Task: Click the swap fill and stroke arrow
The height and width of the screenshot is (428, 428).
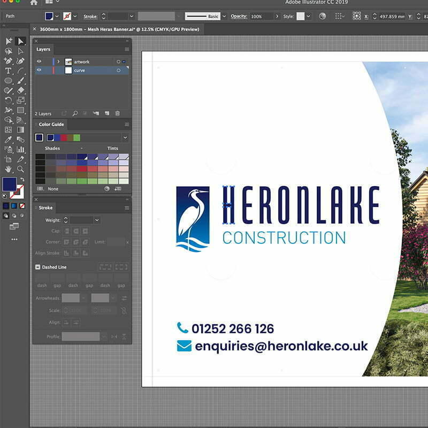Action: coord(22,179)
